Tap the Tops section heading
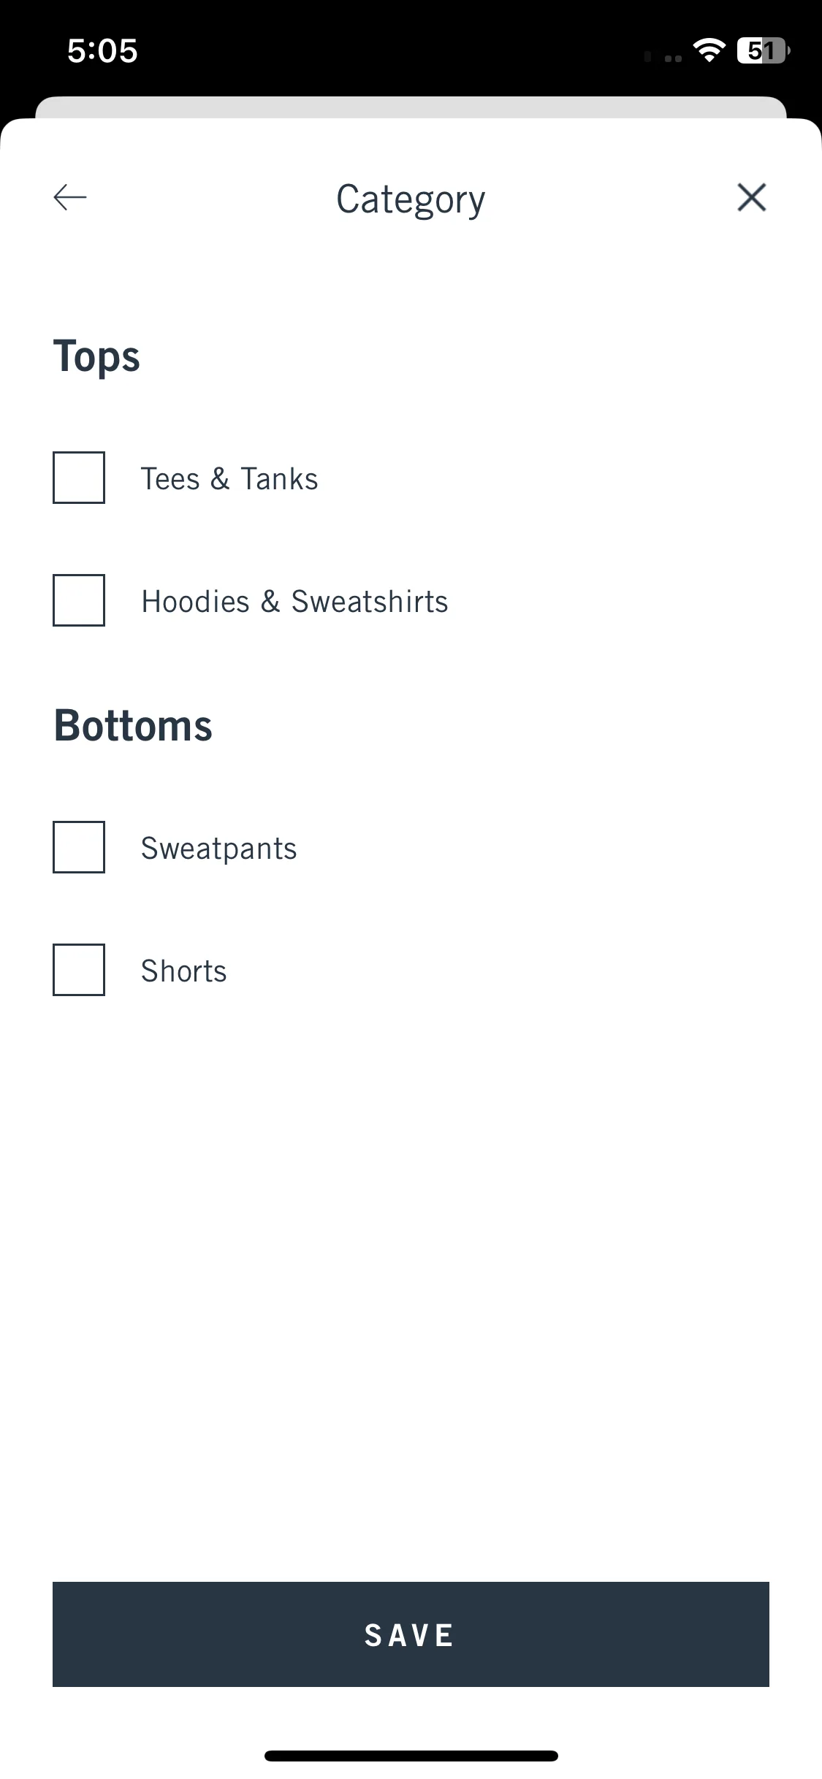The width and height of the screenshot is (822, 1779). 96,357
